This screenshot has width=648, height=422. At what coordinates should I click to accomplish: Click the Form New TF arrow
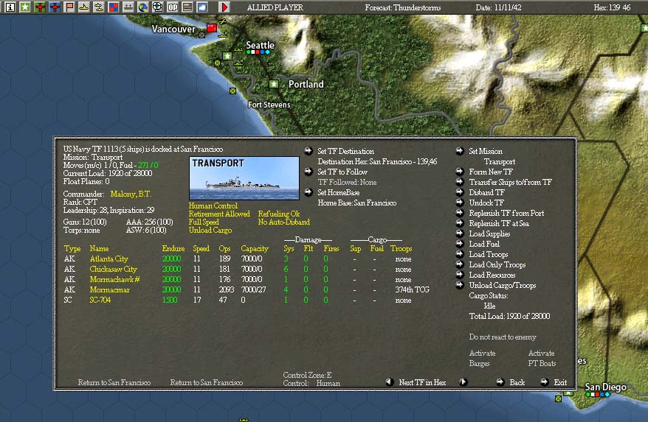pos(460,172)
